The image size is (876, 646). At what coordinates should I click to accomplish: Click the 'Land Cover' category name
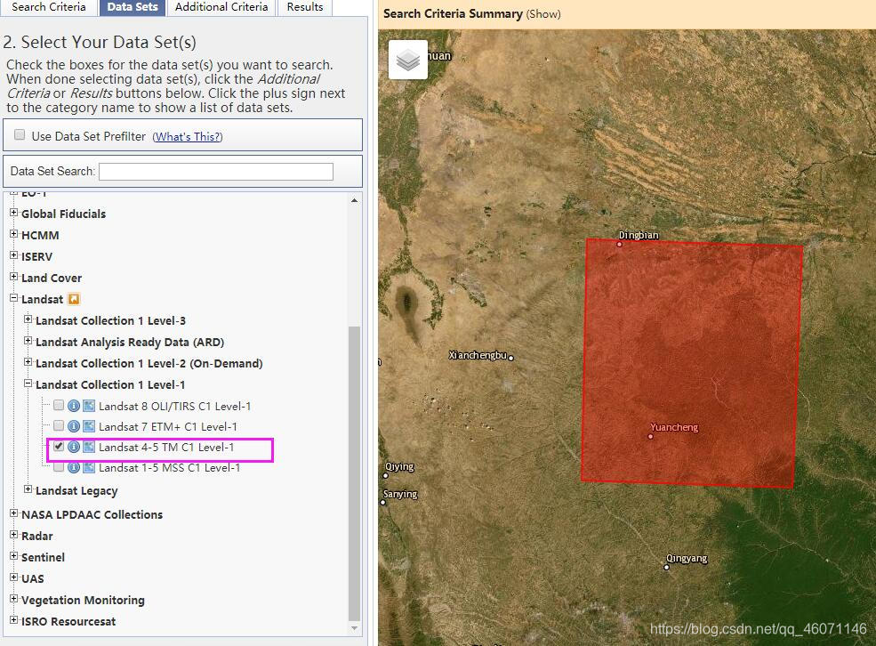[x=52, y=278]
